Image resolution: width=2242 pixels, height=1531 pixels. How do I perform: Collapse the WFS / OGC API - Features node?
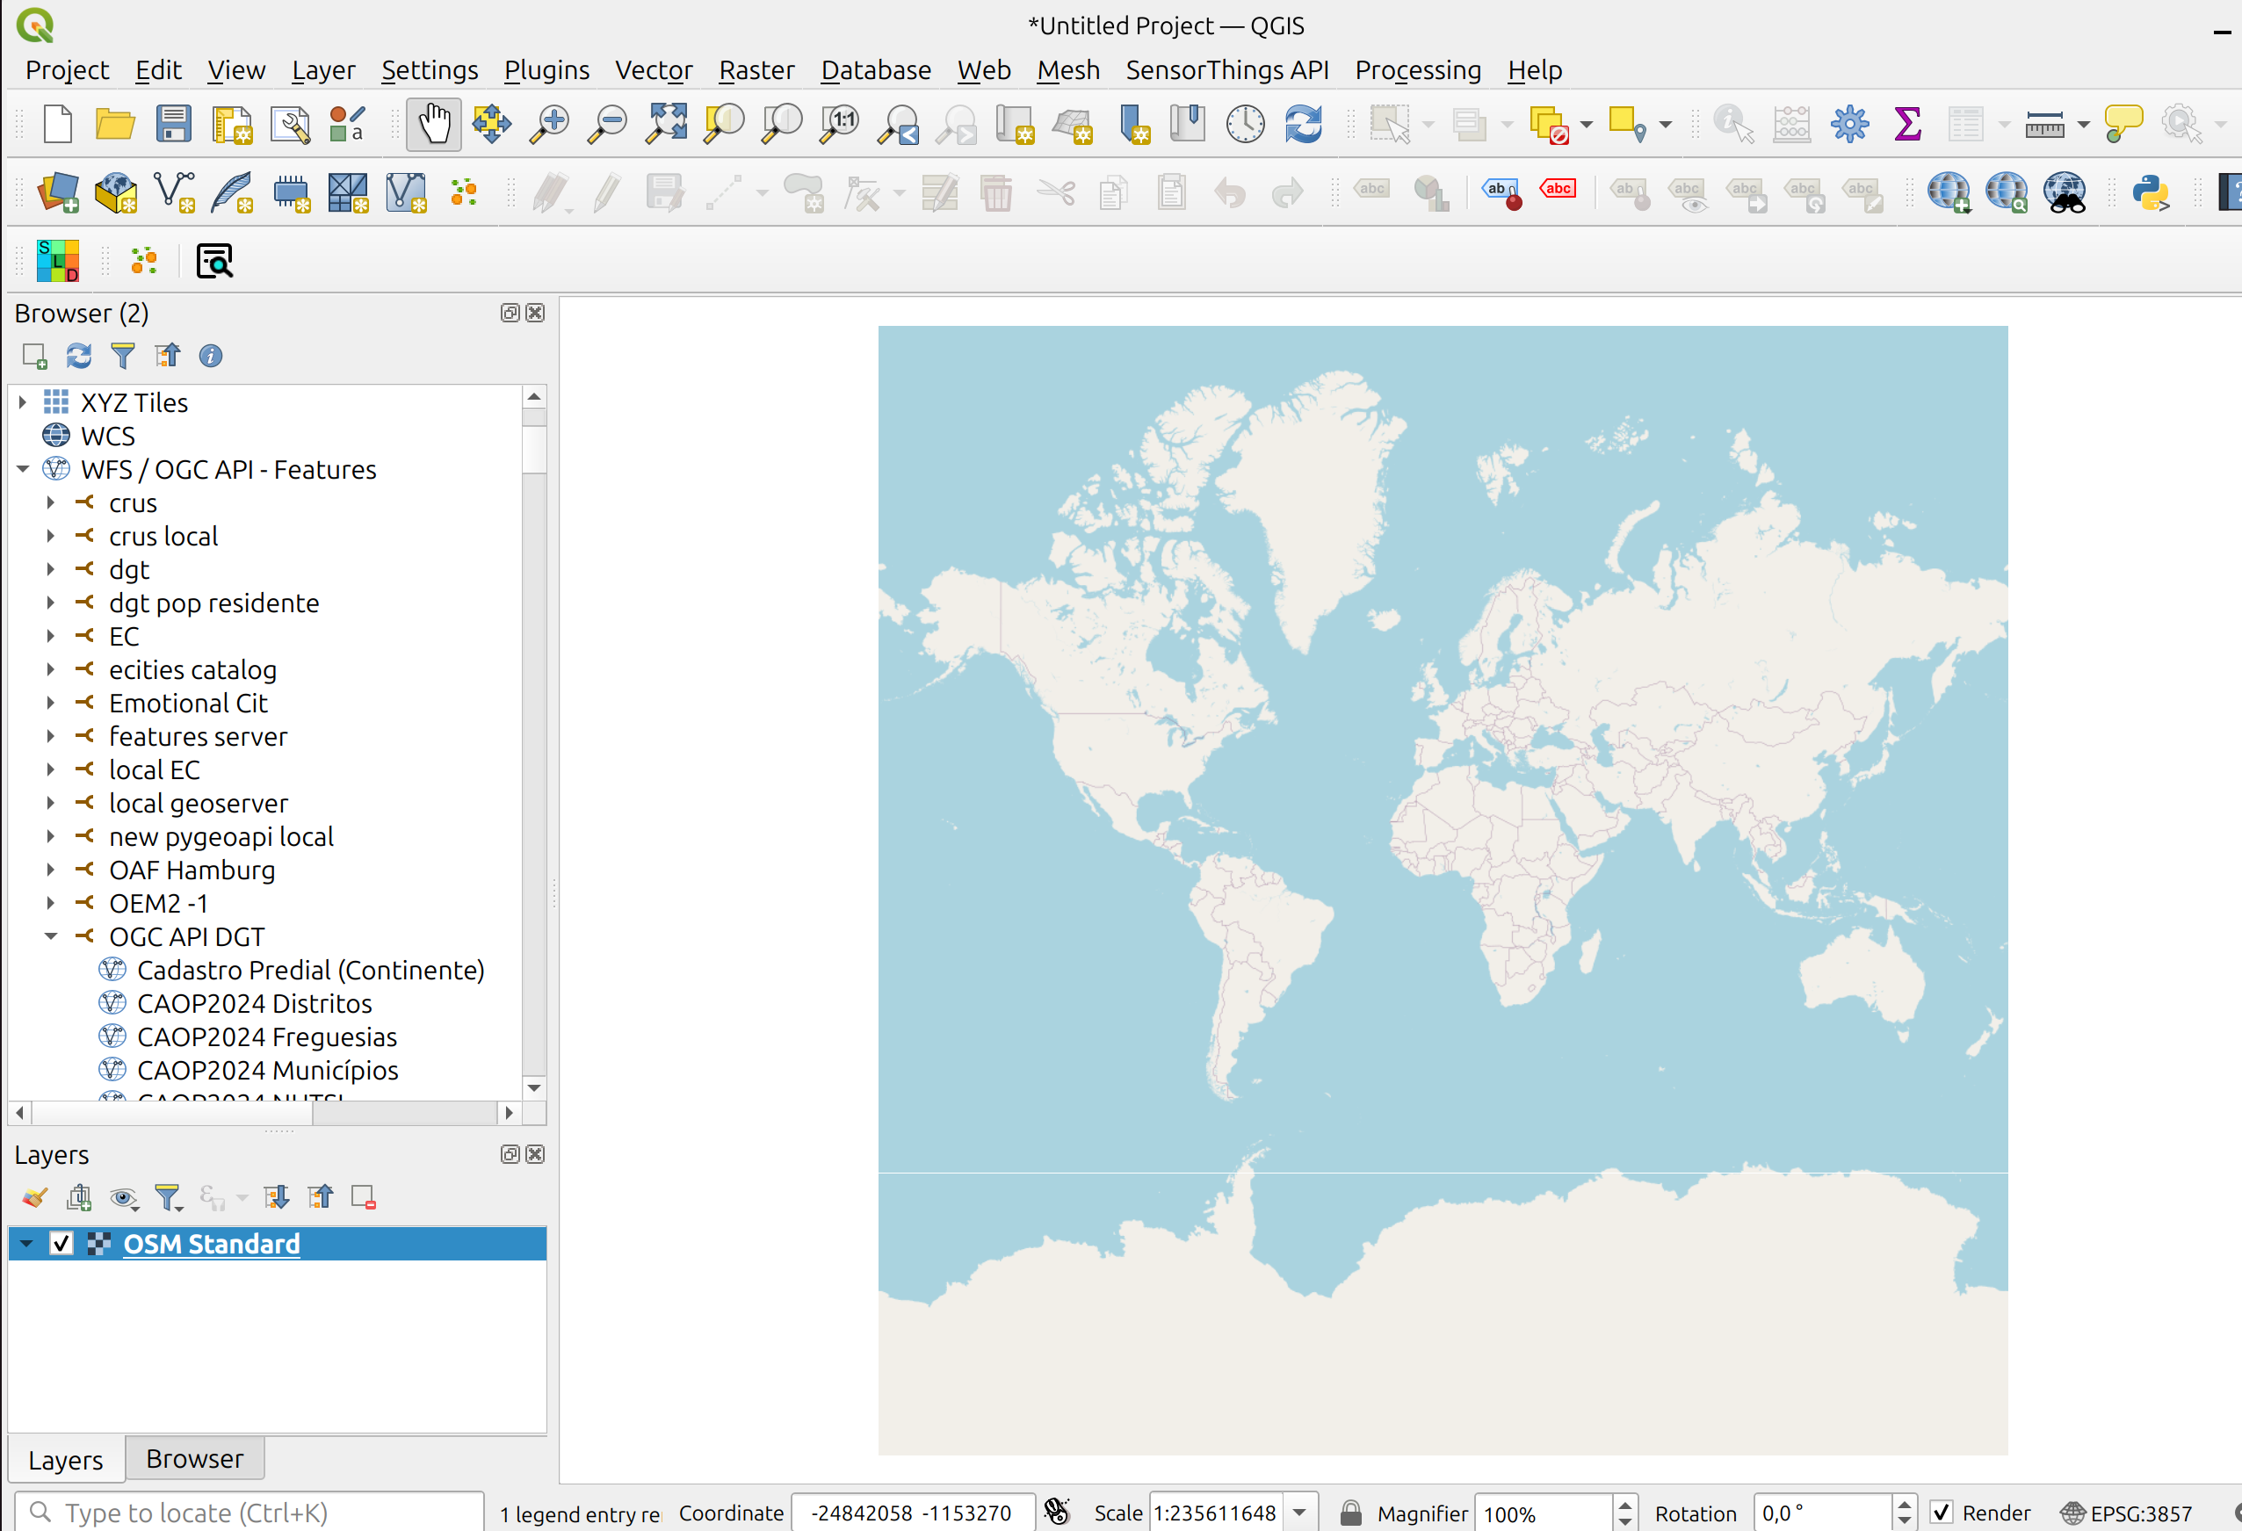(x=23, y=470)
